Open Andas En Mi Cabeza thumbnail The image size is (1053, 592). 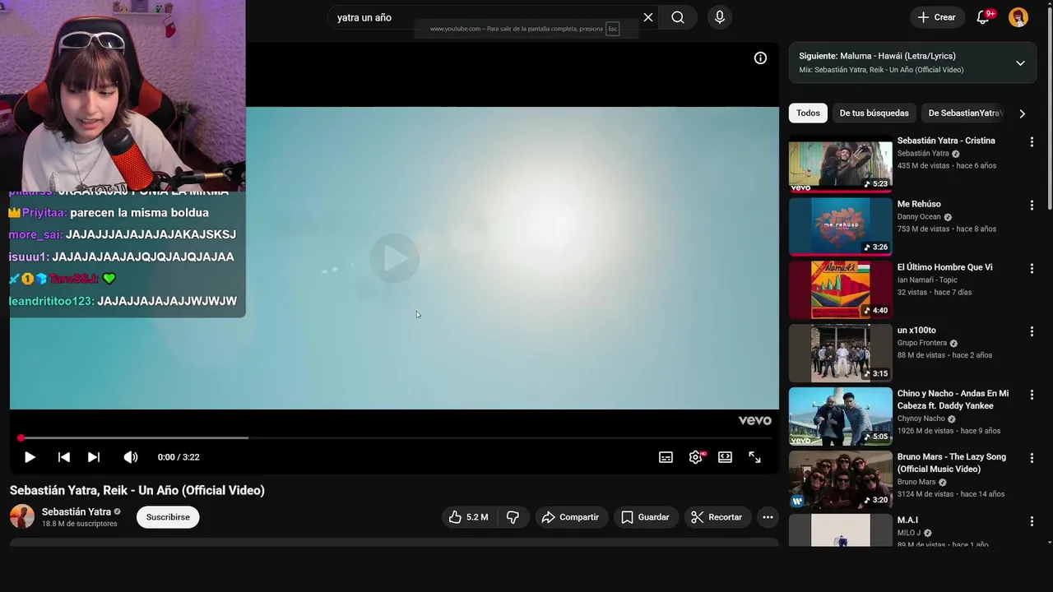point(840,417)
